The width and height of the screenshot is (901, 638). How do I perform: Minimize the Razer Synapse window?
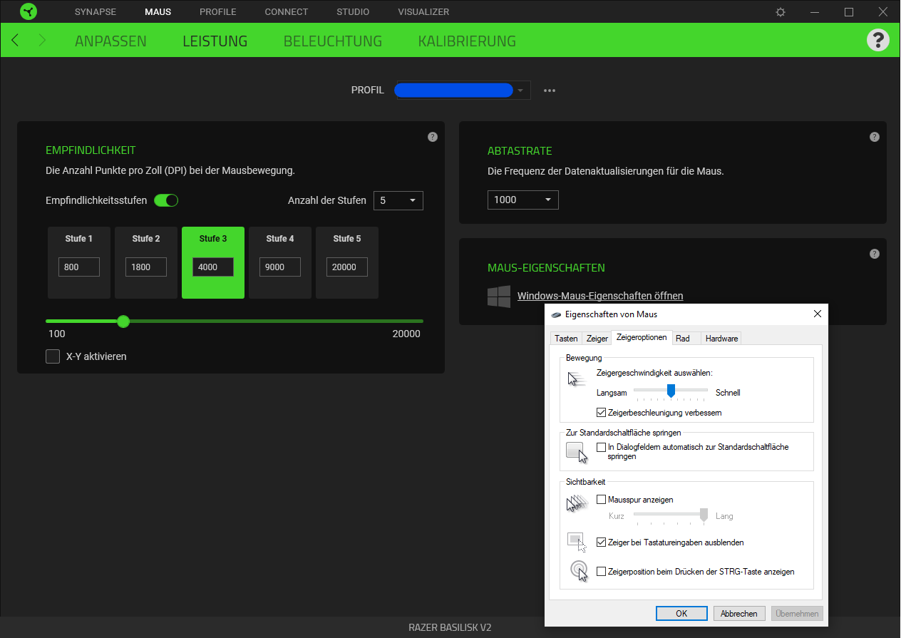click(x=815, y=12)
